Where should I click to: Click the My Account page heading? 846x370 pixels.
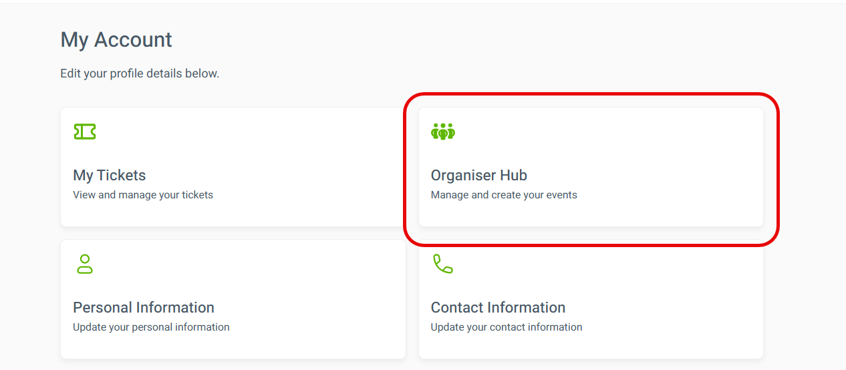[x=116, y=40]
